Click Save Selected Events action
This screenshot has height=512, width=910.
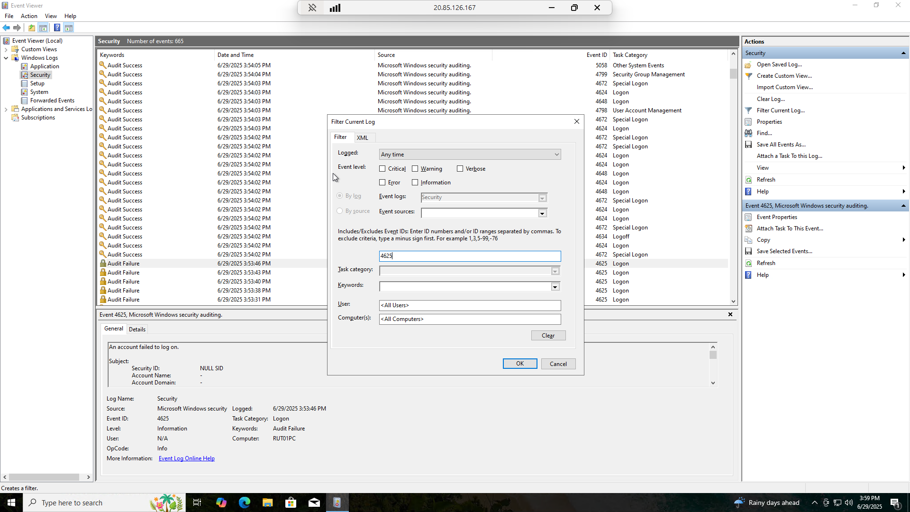point(784,251)
